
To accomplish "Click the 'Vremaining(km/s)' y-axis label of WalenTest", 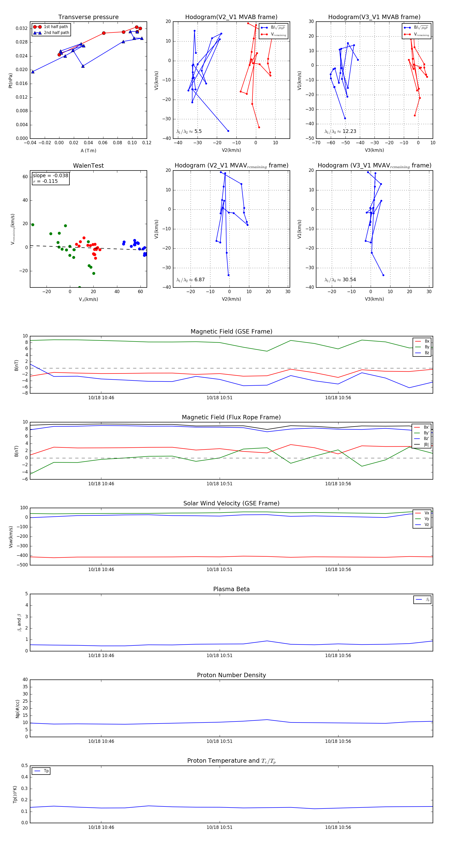I will coord(13,229).
